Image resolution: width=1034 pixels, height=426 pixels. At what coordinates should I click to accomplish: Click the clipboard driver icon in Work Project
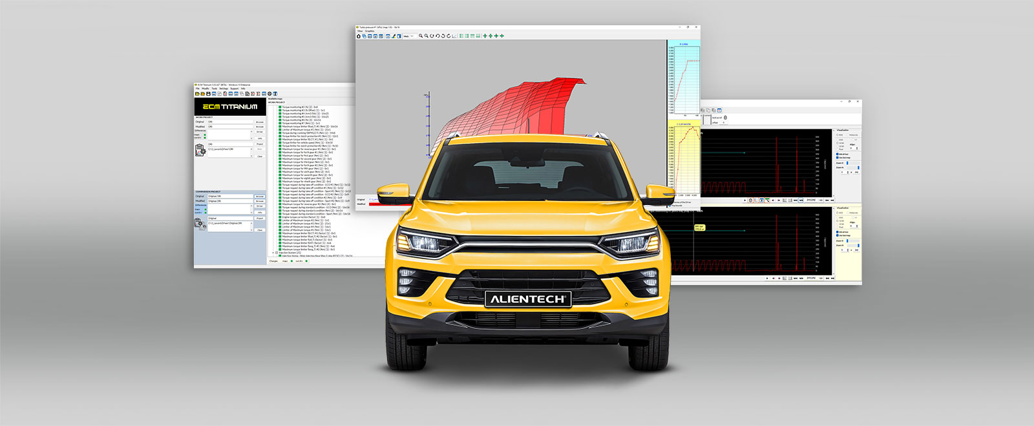tap(200, 150)
